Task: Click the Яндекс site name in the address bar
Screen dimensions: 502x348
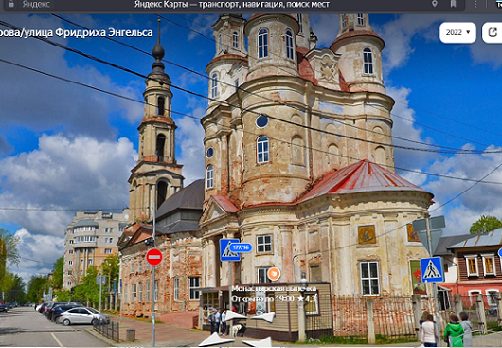Action: (36, 4)
